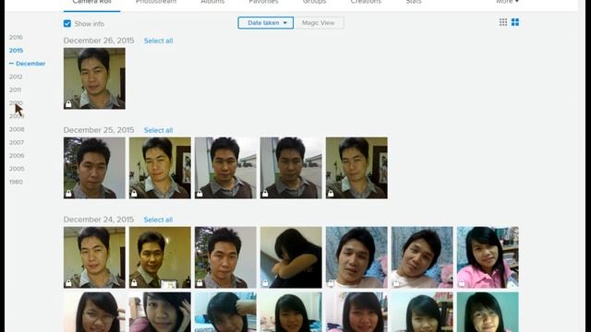Open first photo under December 25, 2015
The height and width of the screenshot is (332, 591).
94,168
